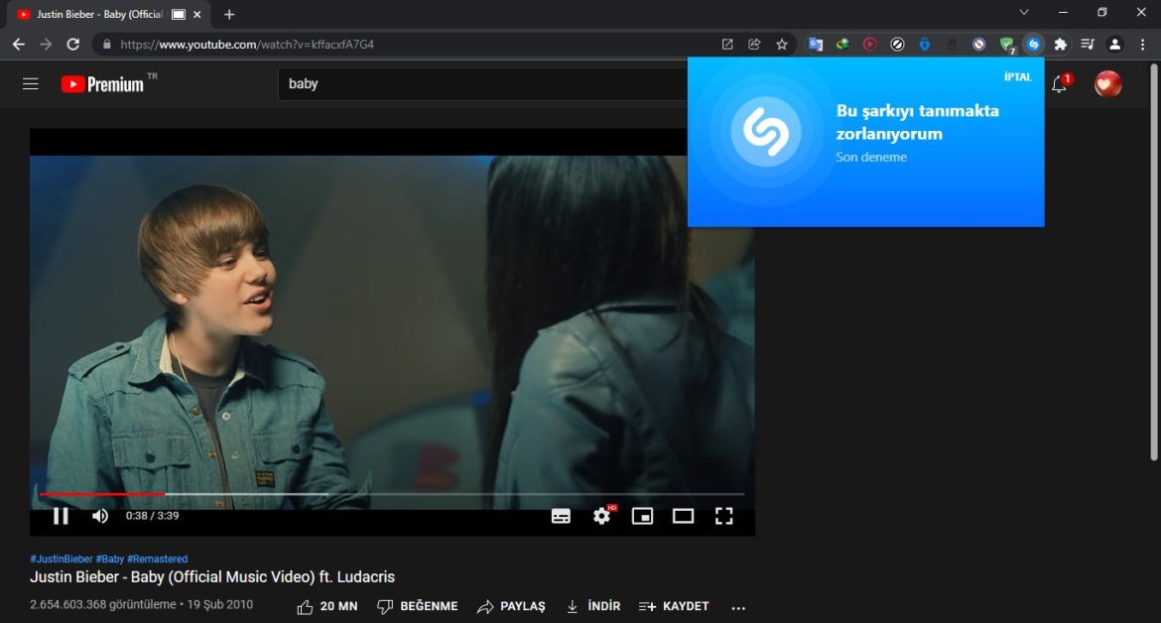
Task: Open Google Translate extension
Action: point(816,45)
